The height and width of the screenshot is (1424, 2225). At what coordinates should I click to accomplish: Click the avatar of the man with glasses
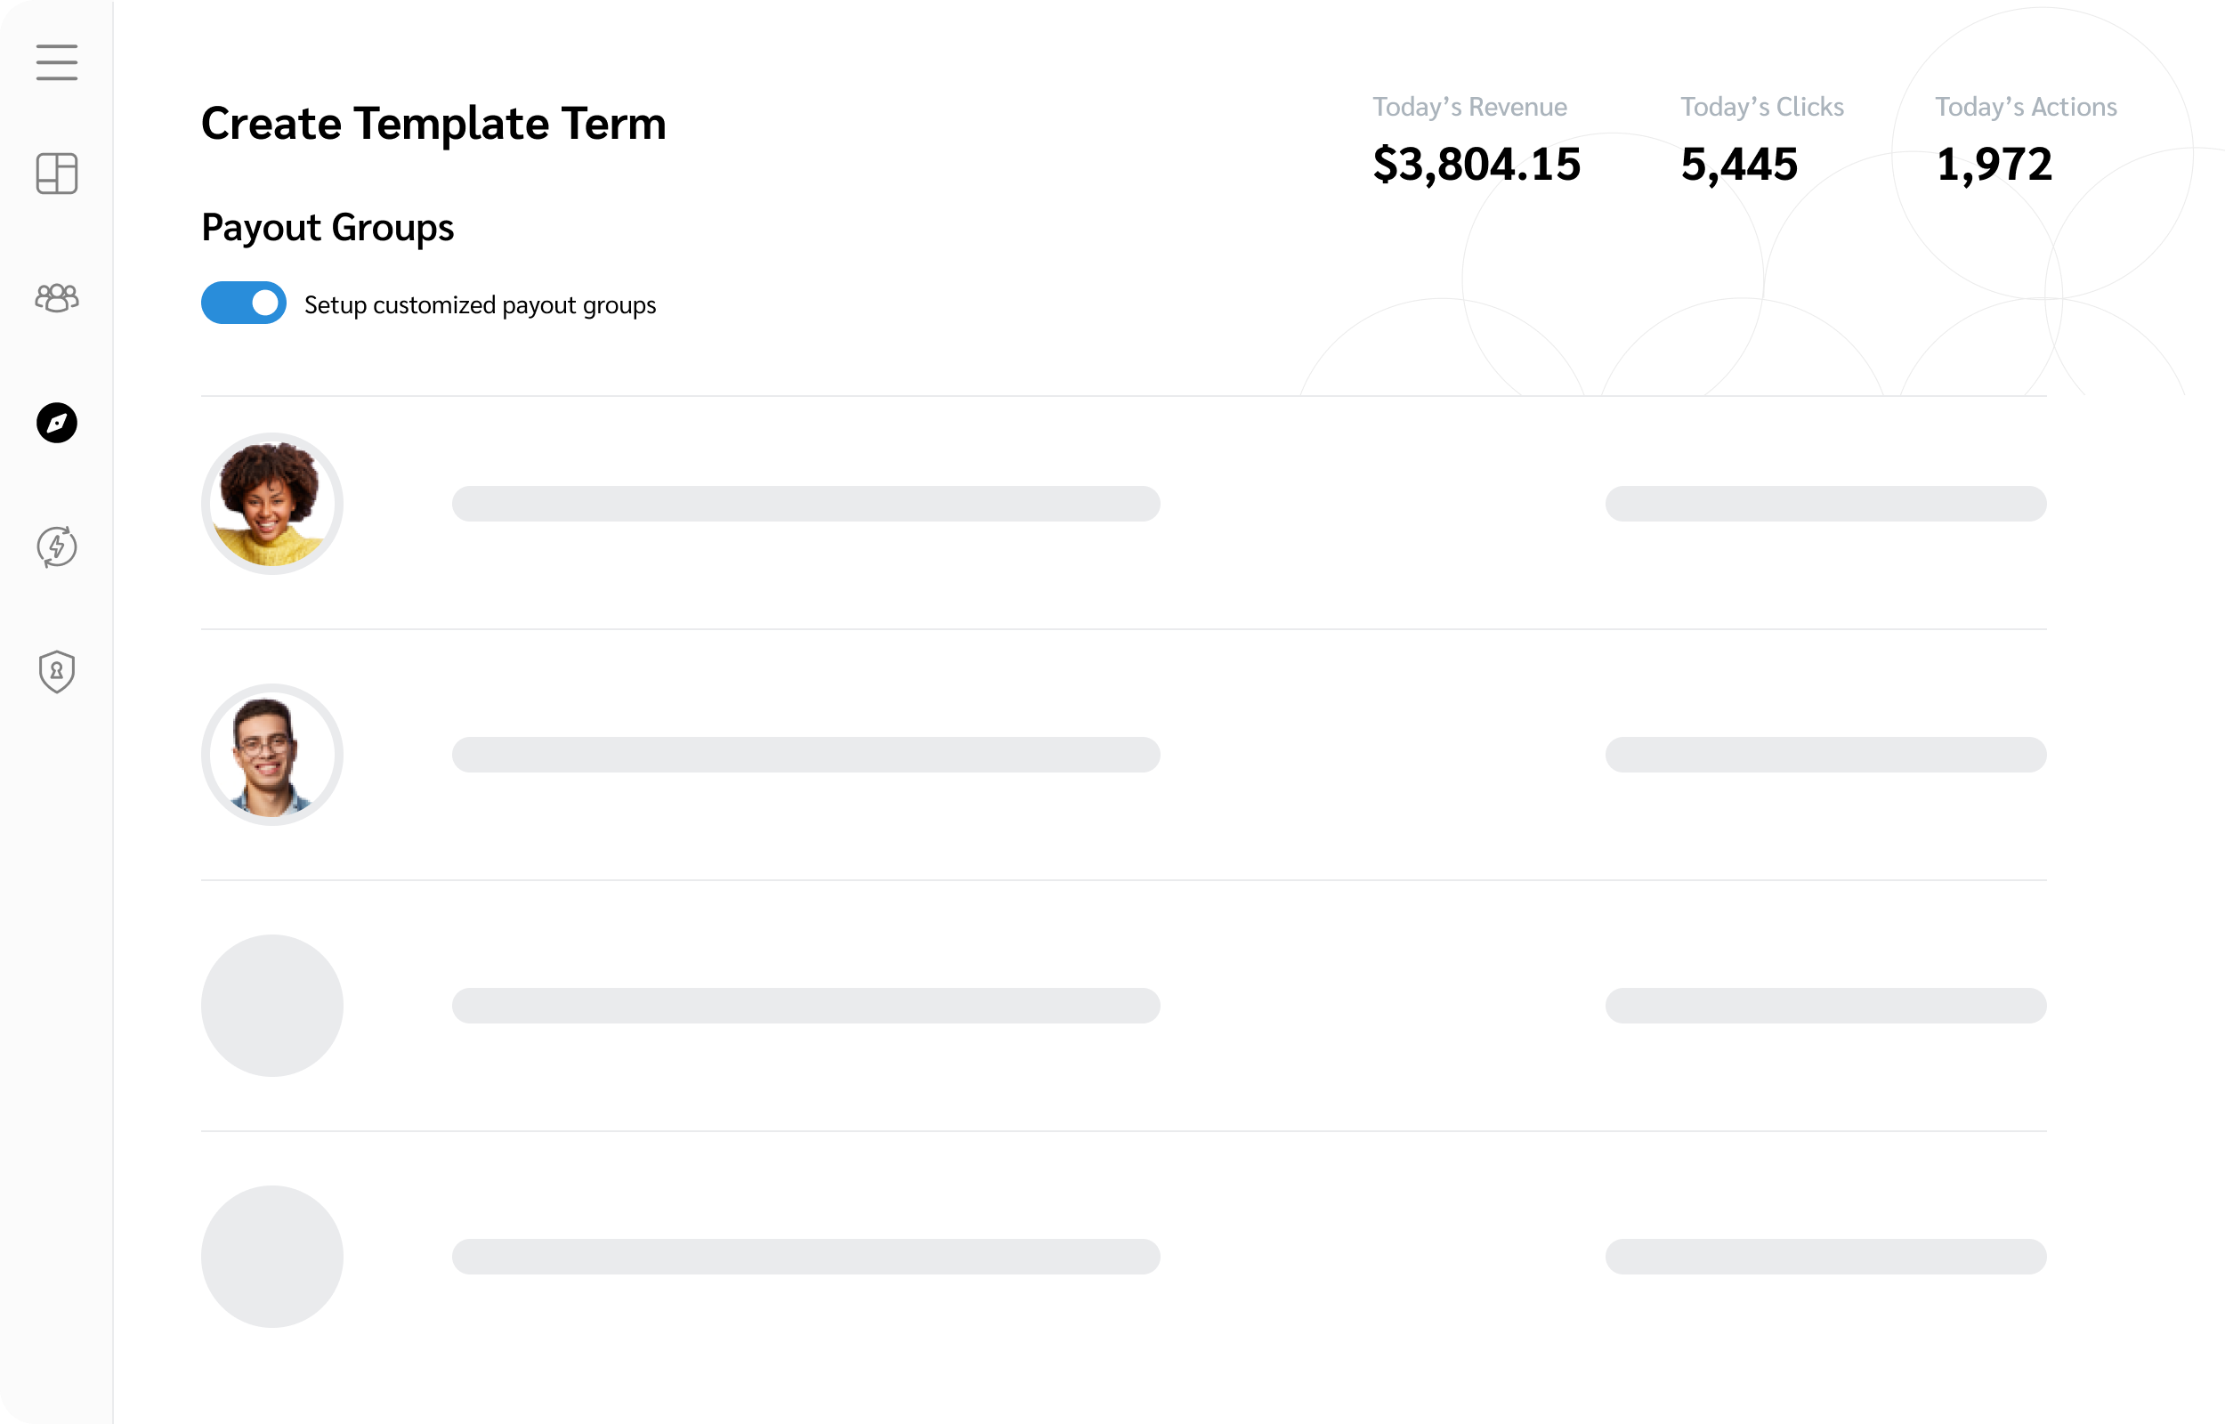coord(272,756)
